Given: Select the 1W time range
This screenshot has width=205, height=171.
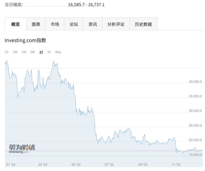Looking at the screenshot, I should coord(15,52).
